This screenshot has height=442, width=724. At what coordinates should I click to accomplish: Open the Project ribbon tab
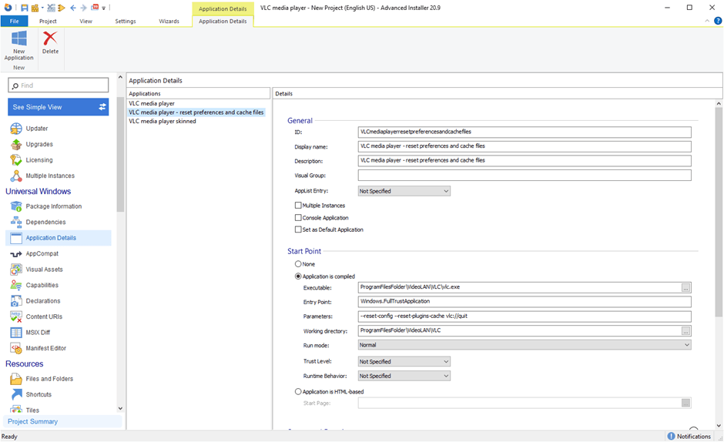point(48,21)
